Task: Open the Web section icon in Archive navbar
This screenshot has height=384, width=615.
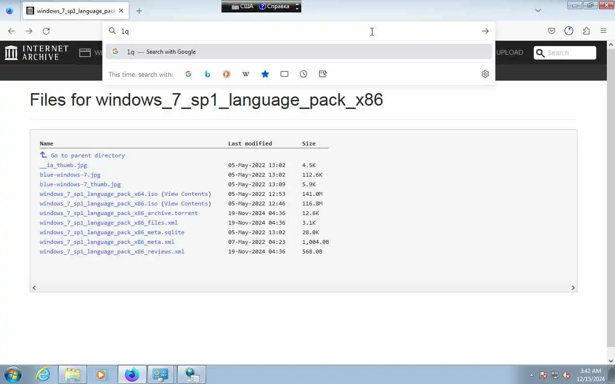Action: [85, 53]
